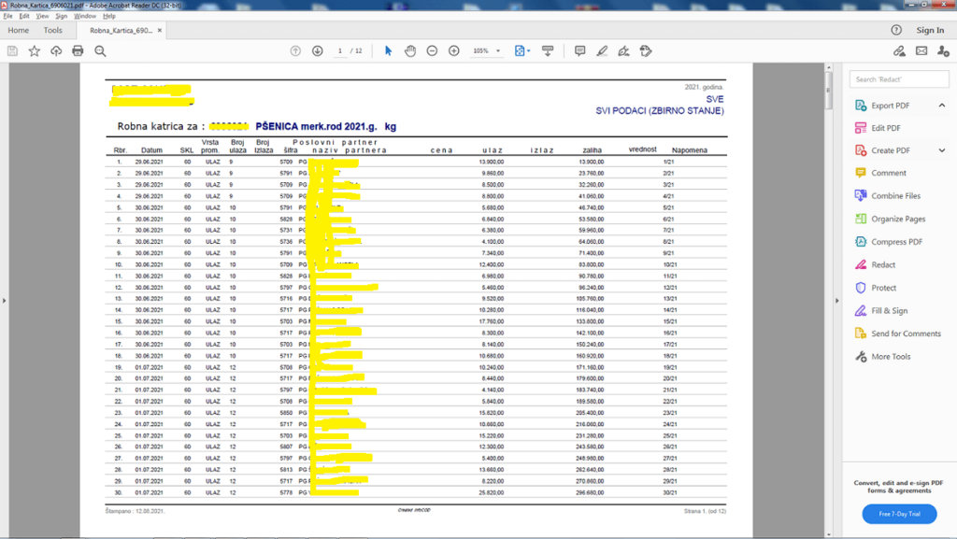Open Protect tool

point(883,288)
